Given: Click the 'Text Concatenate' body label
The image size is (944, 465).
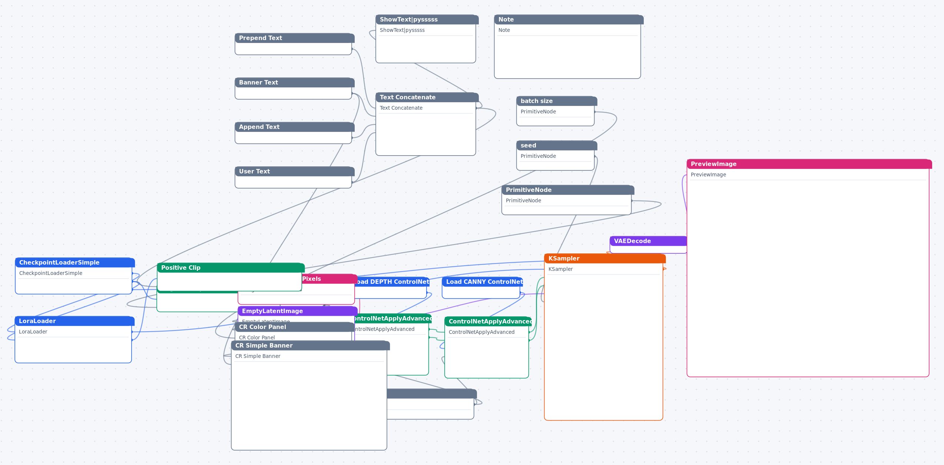Looking at the screenshot, I should point(401,108).
